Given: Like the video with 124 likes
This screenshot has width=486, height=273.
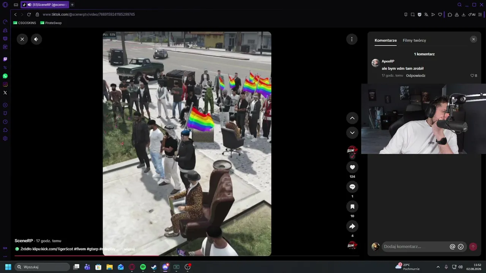Looking at the screenshot, I should [x=352, y=167].
